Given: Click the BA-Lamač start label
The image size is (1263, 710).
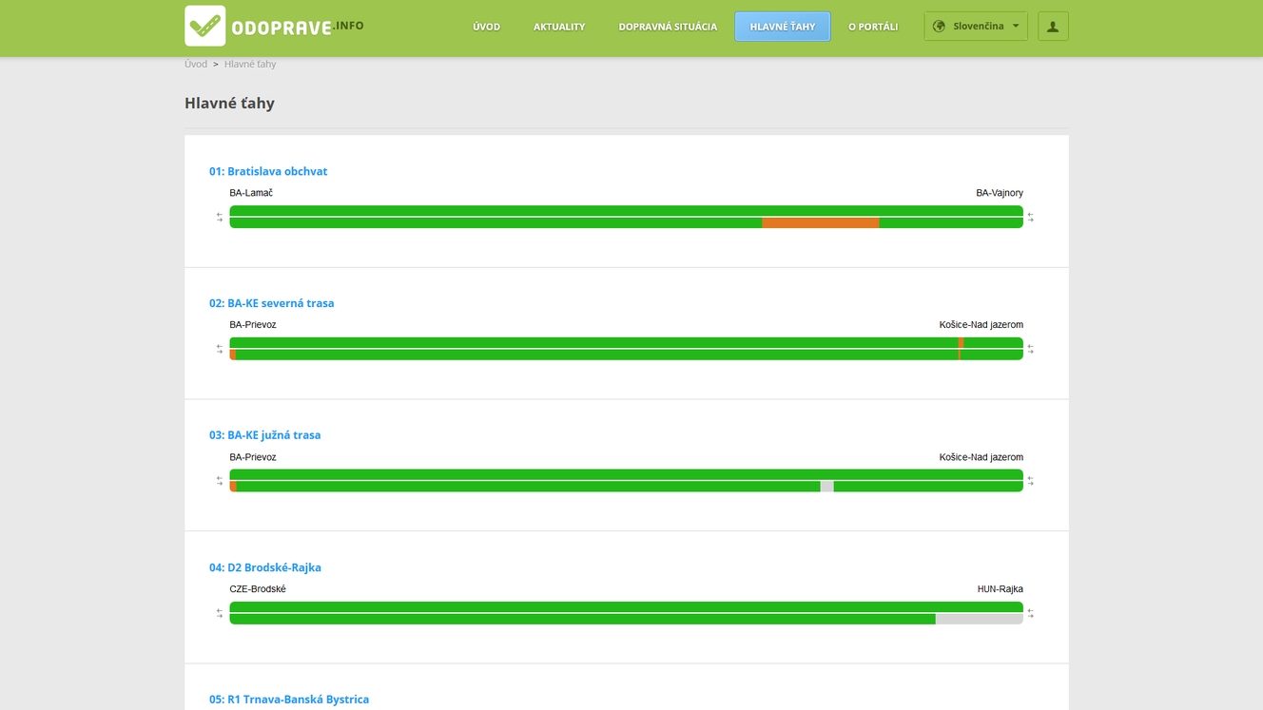Looking at the screenshot, I should [251, 193].
